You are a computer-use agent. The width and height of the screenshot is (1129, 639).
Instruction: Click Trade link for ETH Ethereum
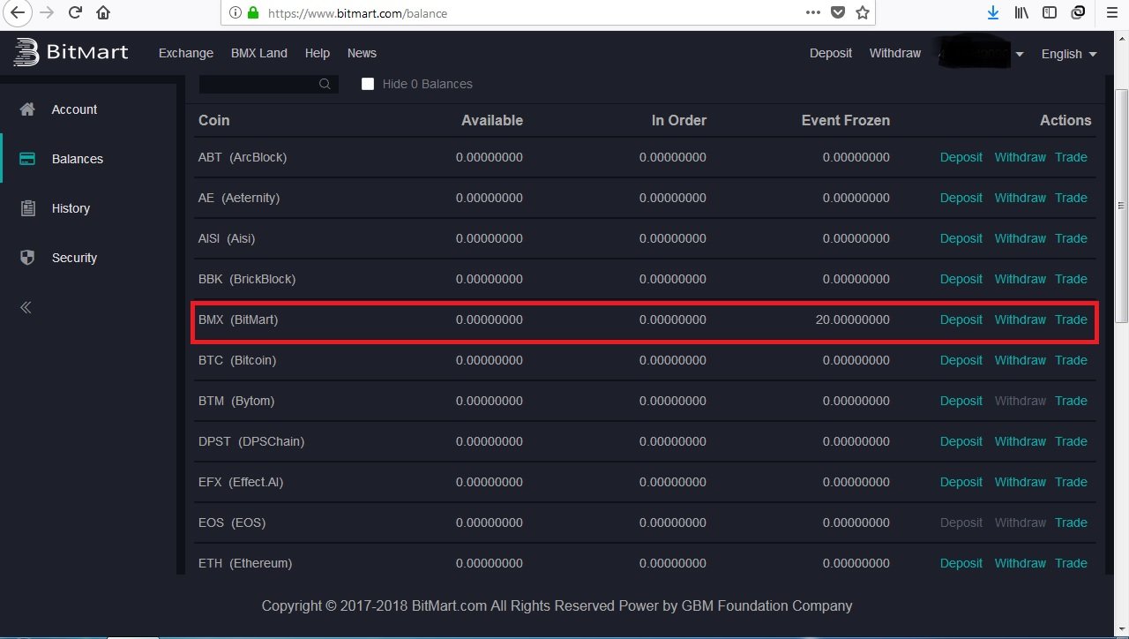[x=1072, y=563]
